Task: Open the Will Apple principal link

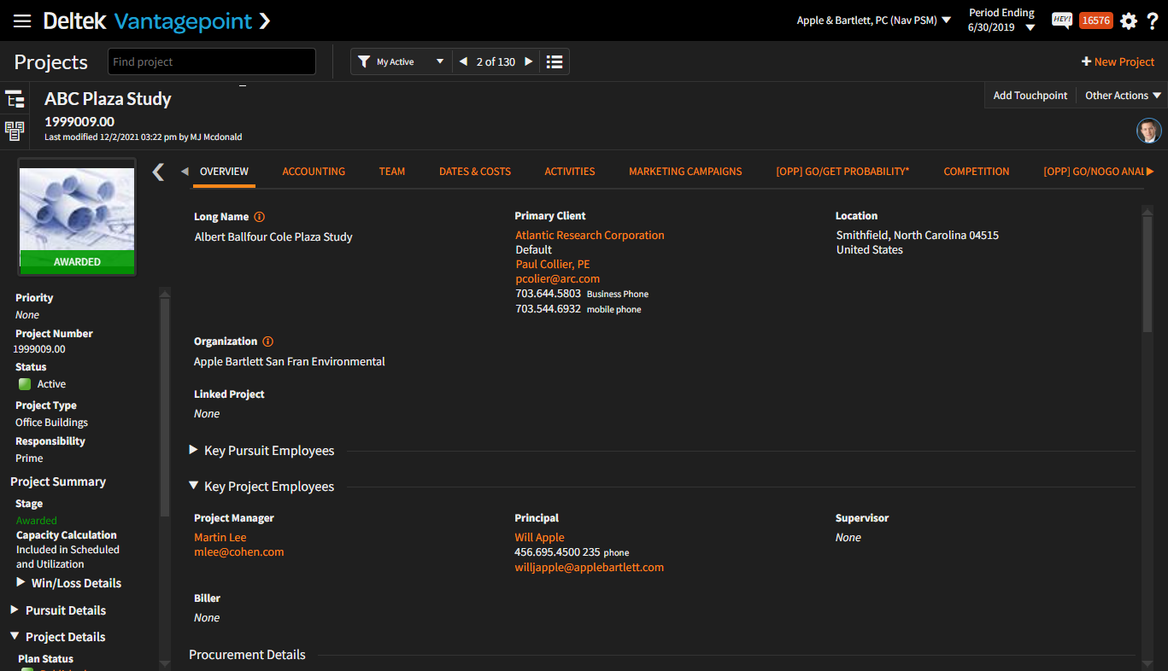Action: point(539,537)
